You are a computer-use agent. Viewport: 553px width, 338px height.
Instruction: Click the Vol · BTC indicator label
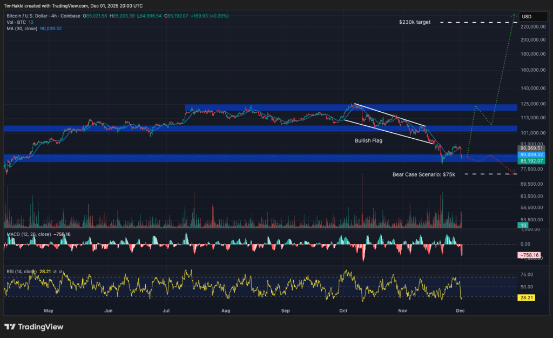(17, 22)
